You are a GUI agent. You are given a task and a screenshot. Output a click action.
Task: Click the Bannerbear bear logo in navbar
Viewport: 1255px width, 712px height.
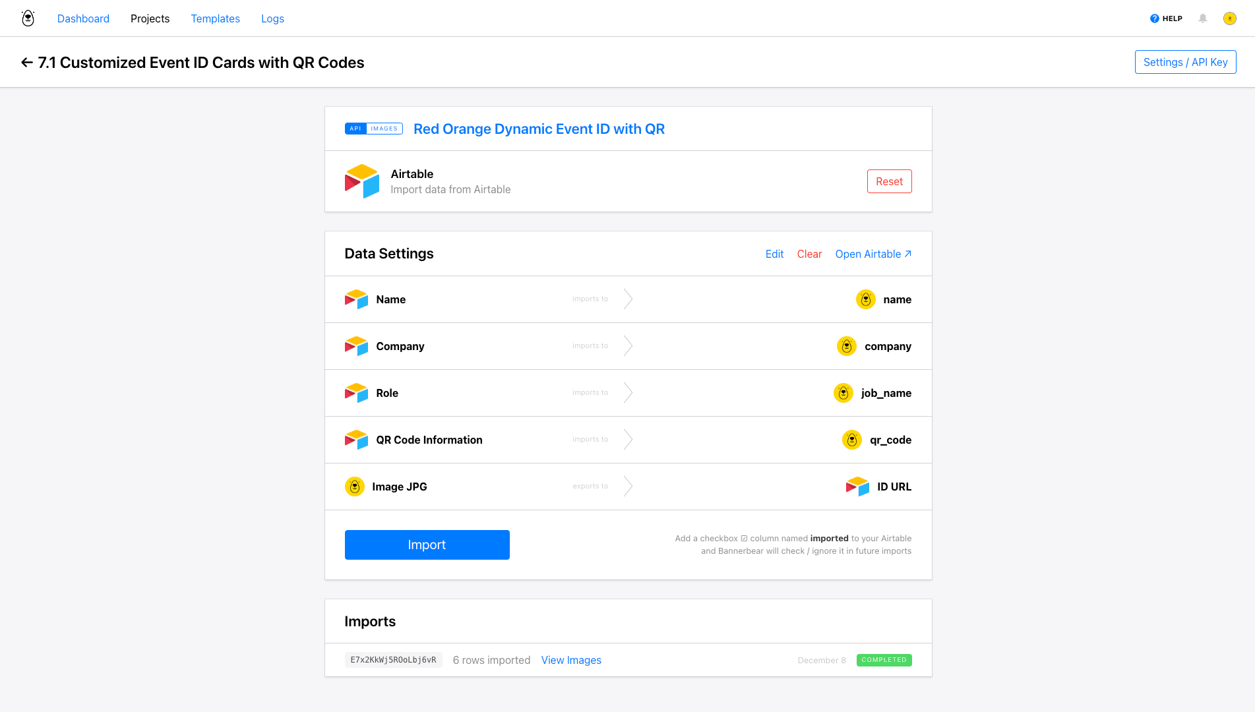point(27,18)
